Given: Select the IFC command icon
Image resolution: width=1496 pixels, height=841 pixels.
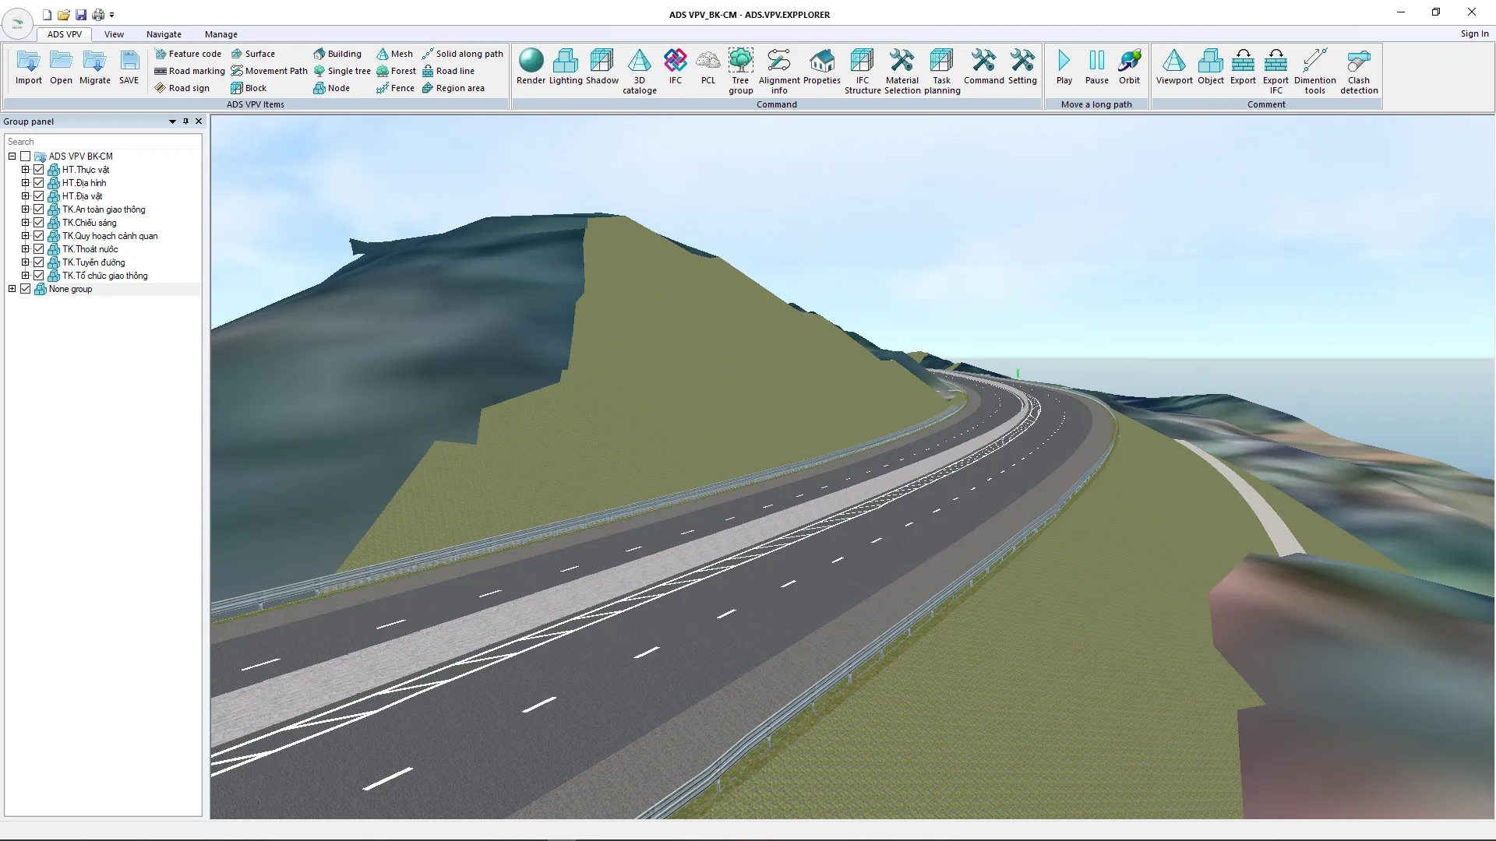Looking at the screenshot, I should tap(675, 62).
